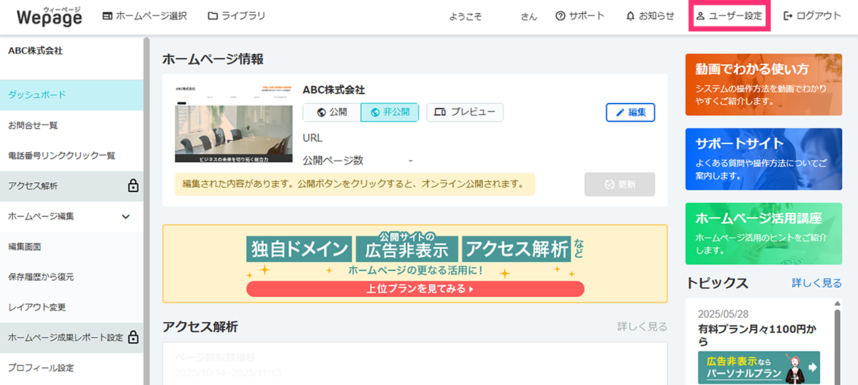Click the 独自ドメイン promotional banner
The image size is (858, 385).
coord(415,264)
